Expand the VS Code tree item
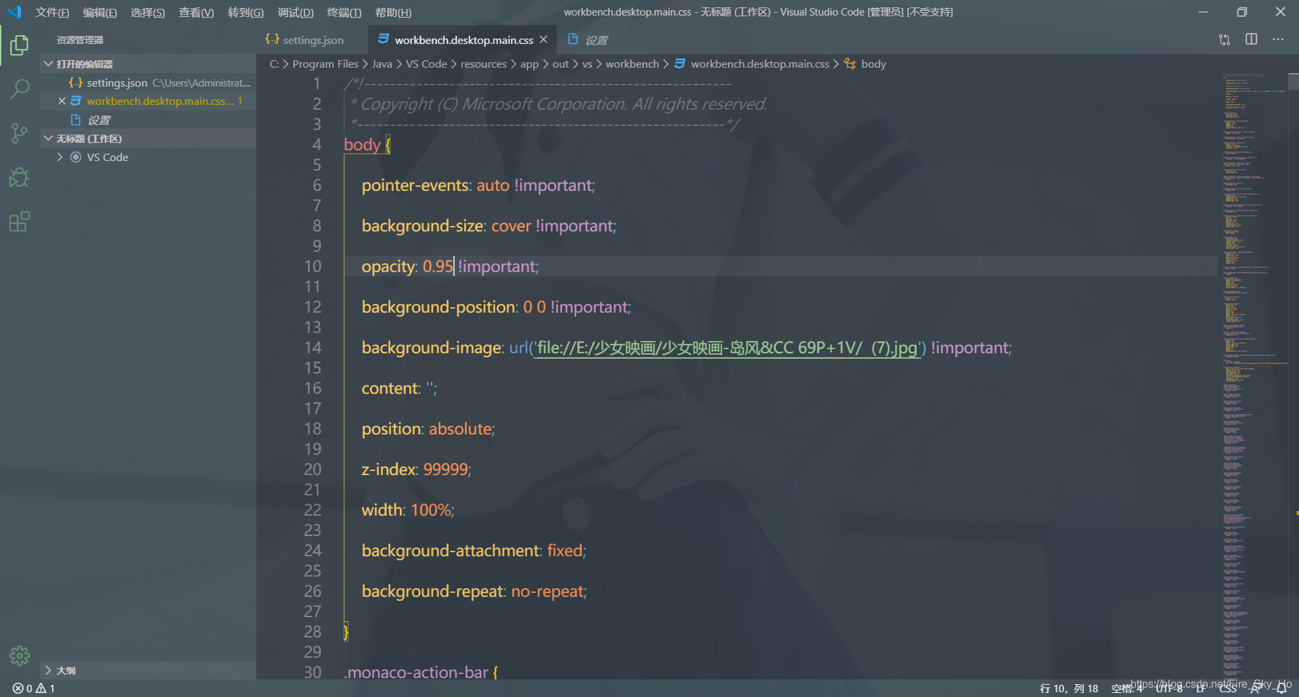 (x=60, y=156)
